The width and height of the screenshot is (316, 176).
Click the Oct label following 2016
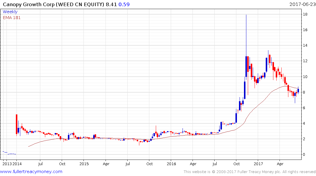tap(237, 164)
